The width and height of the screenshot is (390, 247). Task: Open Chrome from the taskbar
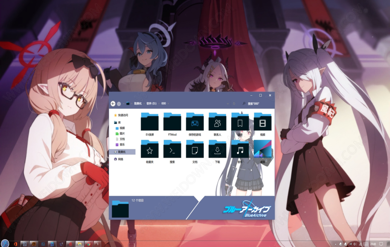[x=88, y=244]
